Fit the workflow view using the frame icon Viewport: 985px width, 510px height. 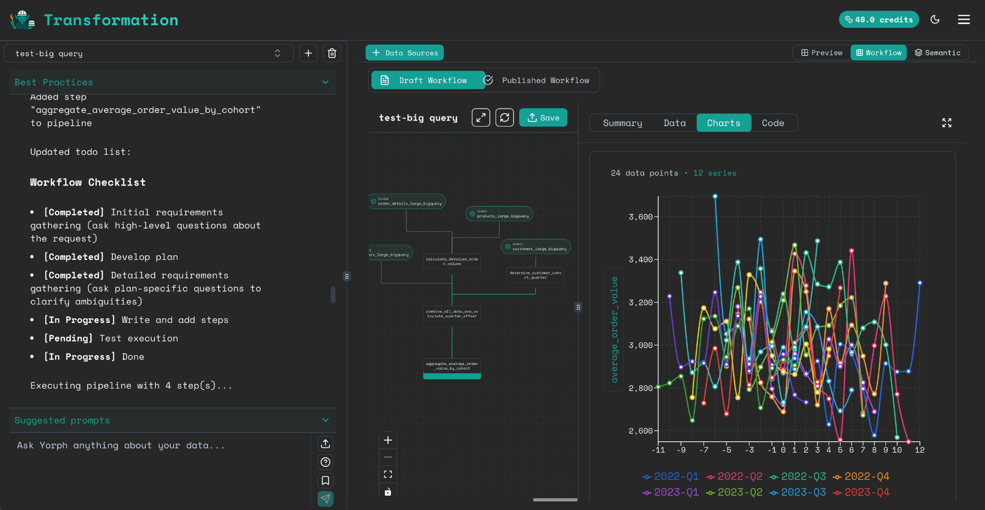[388, 474]
